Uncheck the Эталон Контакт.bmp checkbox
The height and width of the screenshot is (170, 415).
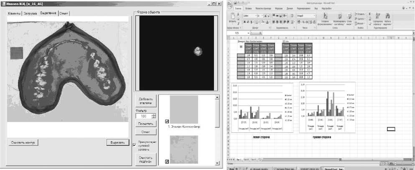tap(167, 121)
